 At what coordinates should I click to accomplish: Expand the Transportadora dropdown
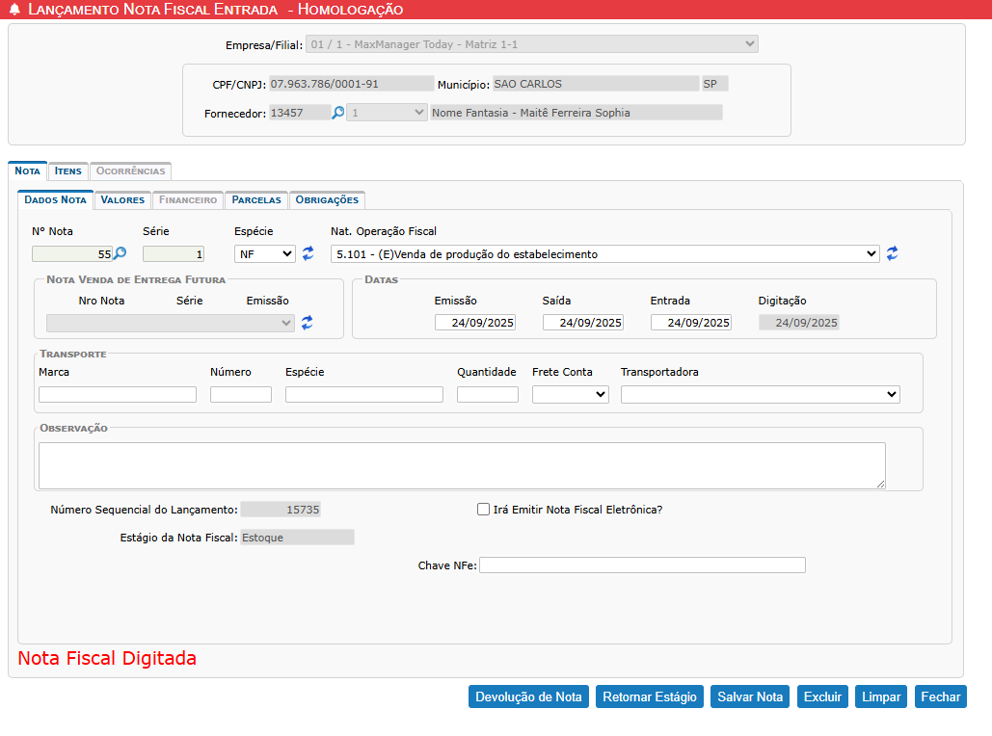pyautogui.click(x=760, y=394)
